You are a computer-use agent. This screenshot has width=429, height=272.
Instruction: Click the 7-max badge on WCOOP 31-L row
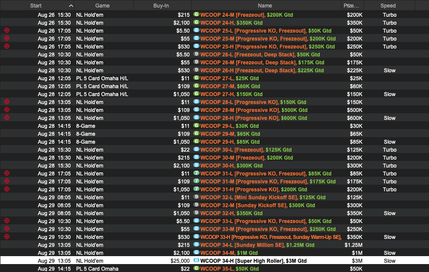pyautogui.click(x=196, y=173)
